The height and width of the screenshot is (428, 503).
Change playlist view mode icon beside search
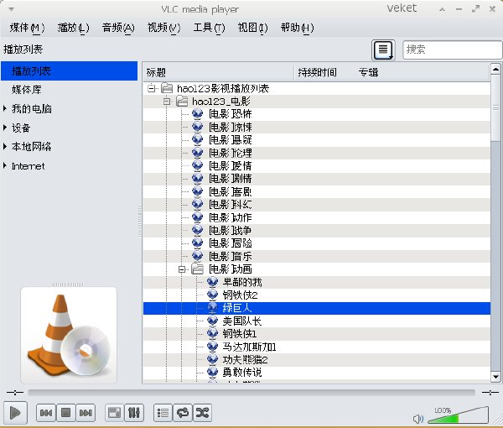383,50
